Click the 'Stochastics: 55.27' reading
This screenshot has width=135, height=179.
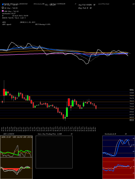coord(9,13)
